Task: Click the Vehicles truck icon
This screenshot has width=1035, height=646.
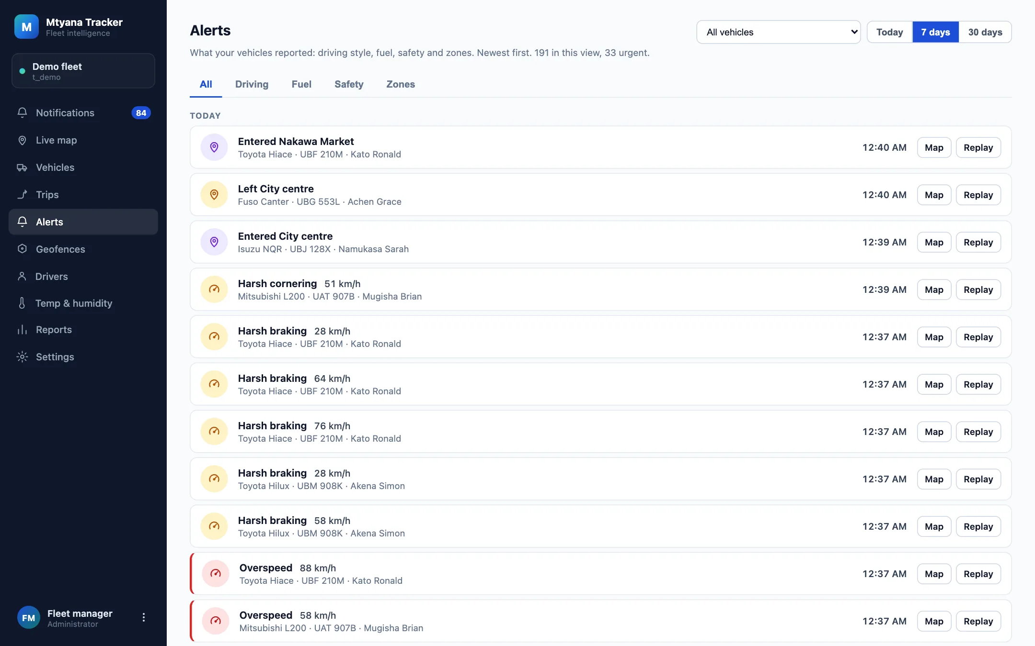Action: point(22,167)
